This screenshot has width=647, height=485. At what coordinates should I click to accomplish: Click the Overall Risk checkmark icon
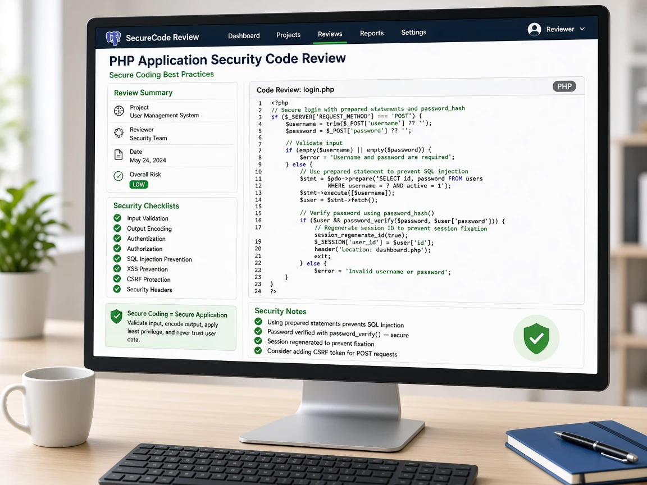(x=119, y=176)
